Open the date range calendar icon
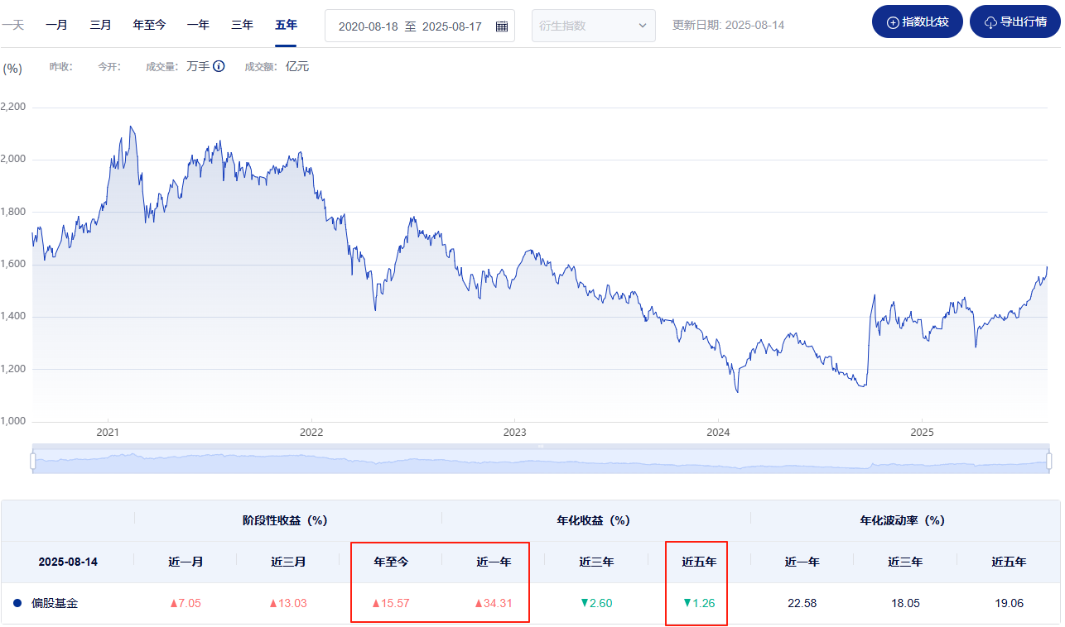This screenshot has height=627, width=1065. [502, 26]
